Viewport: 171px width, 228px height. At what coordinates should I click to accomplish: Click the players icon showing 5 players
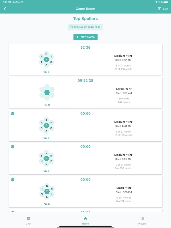point(45,204)
